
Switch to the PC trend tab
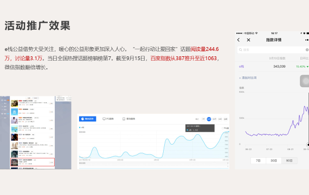(x=108, y=119)
